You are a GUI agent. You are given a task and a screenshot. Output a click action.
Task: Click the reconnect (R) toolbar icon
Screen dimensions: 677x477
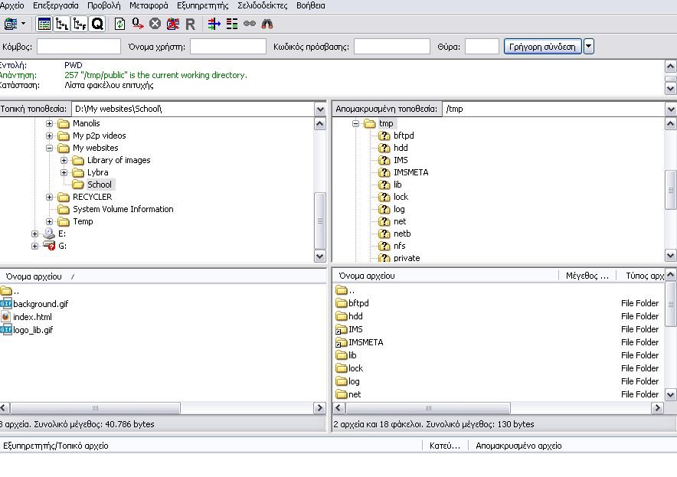191,25
